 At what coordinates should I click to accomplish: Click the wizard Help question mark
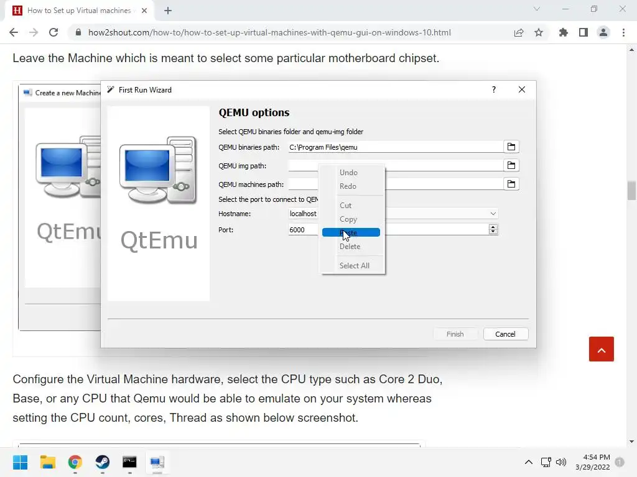494,89
